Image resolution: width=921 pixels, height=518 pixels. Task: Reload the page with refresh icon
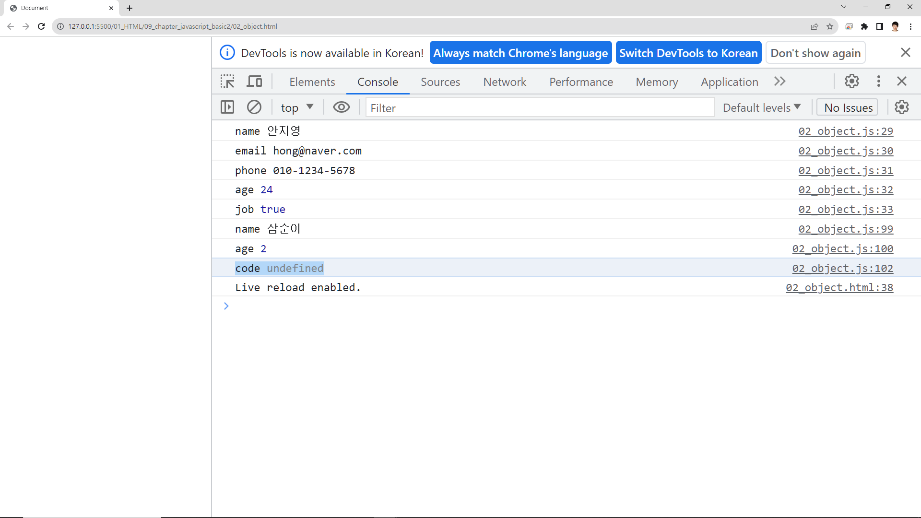(41, 26)
